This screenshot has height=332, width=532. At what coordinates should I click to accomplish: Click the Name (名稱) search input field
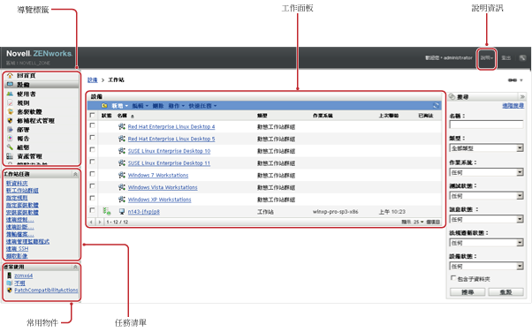[486, 124]
